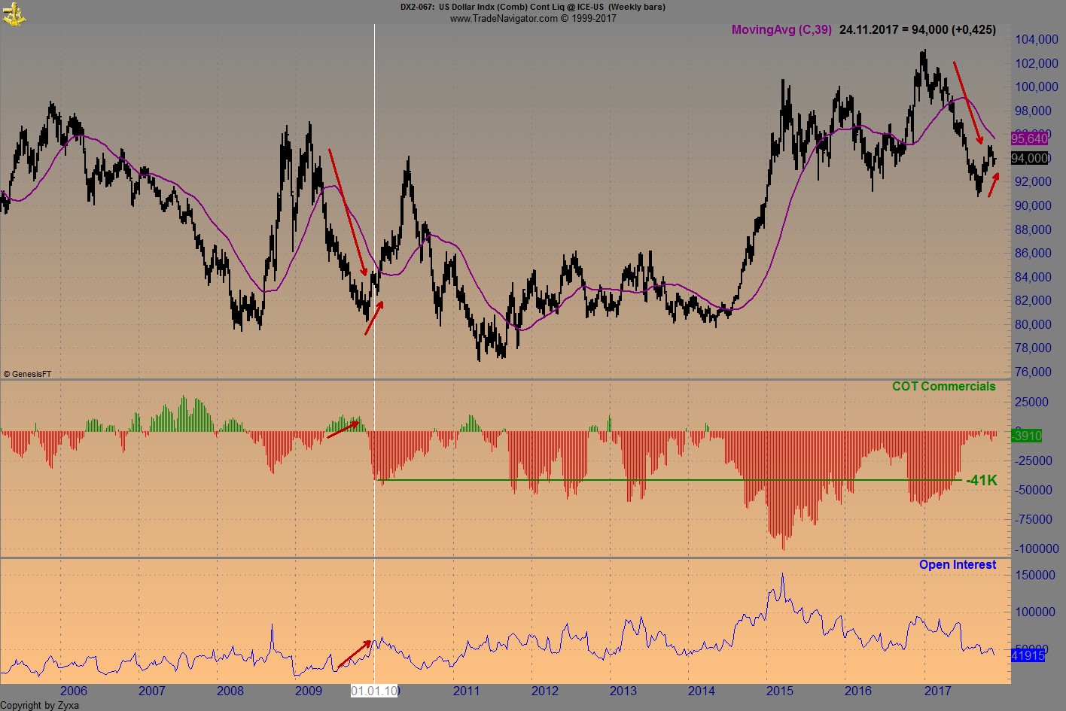Click the blue 41915 open interest value marker
Image resolution: width=1066 pixels, height=711 pixels.
(x=1027, y=656)
